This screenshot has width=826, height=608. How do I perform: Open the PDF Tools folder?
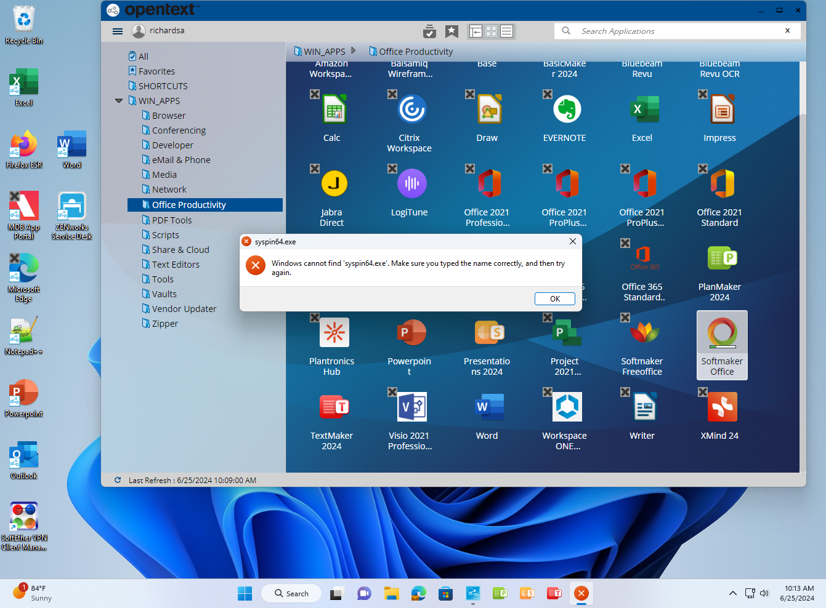167,220
